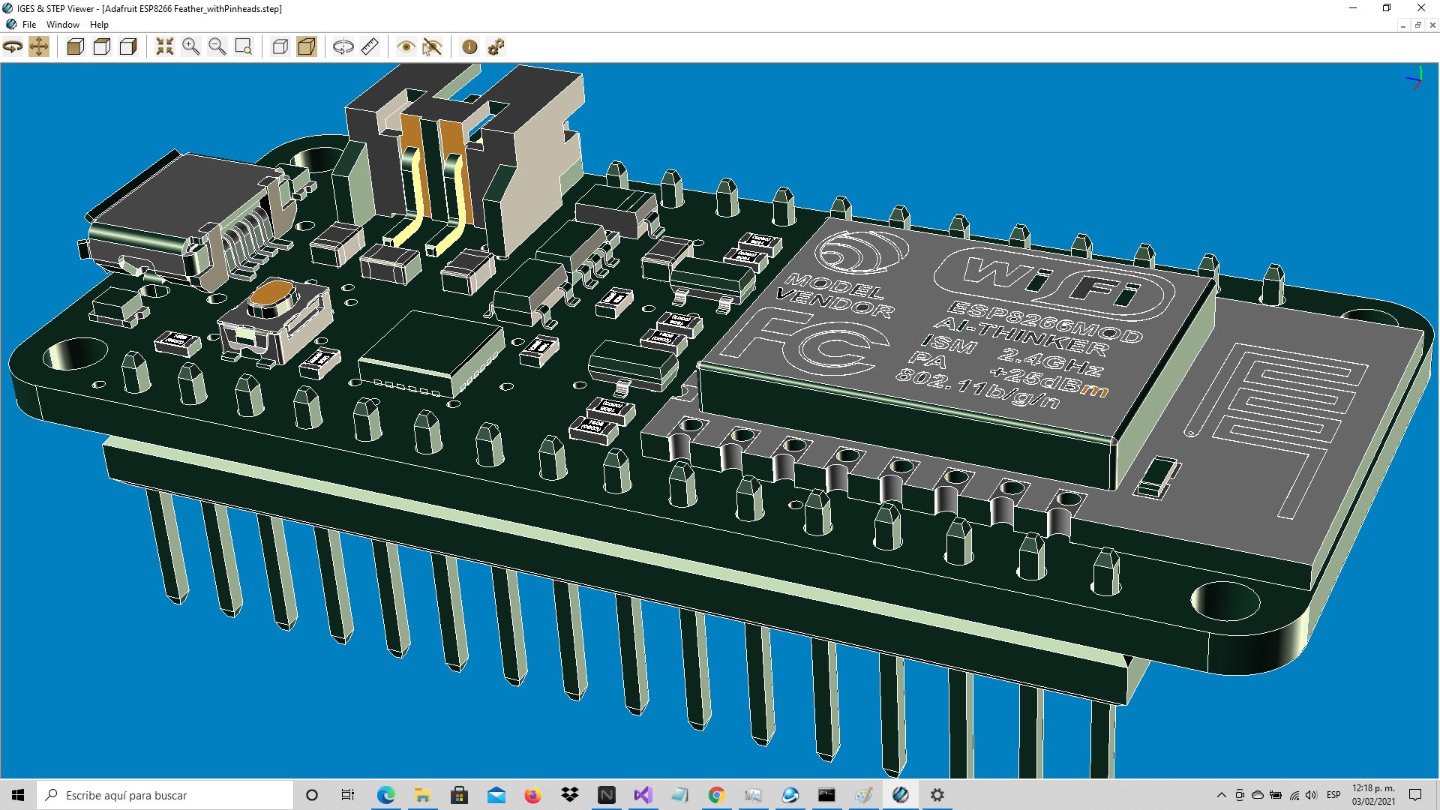Open the File menu

pos(29,24)
